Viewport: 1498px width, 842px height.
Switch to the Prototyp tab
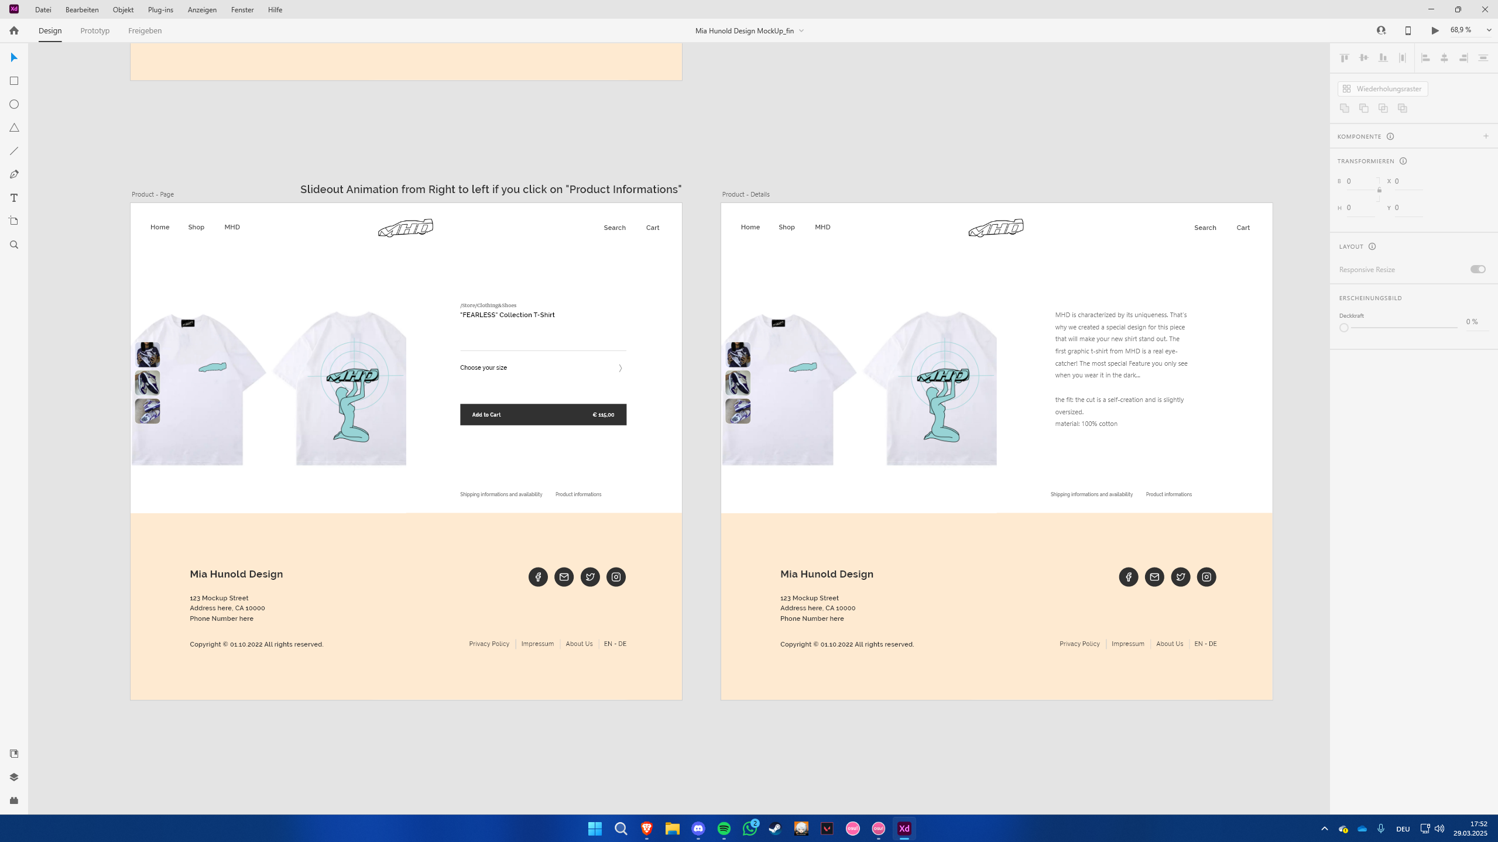pos(95,30)
